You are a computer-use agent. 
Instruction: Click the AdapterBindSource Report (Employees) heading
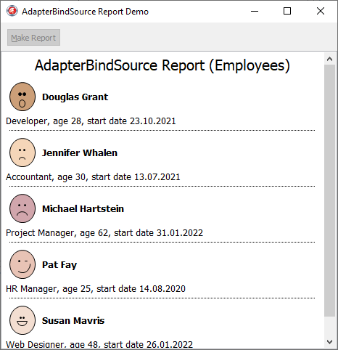tap(162, 65)
